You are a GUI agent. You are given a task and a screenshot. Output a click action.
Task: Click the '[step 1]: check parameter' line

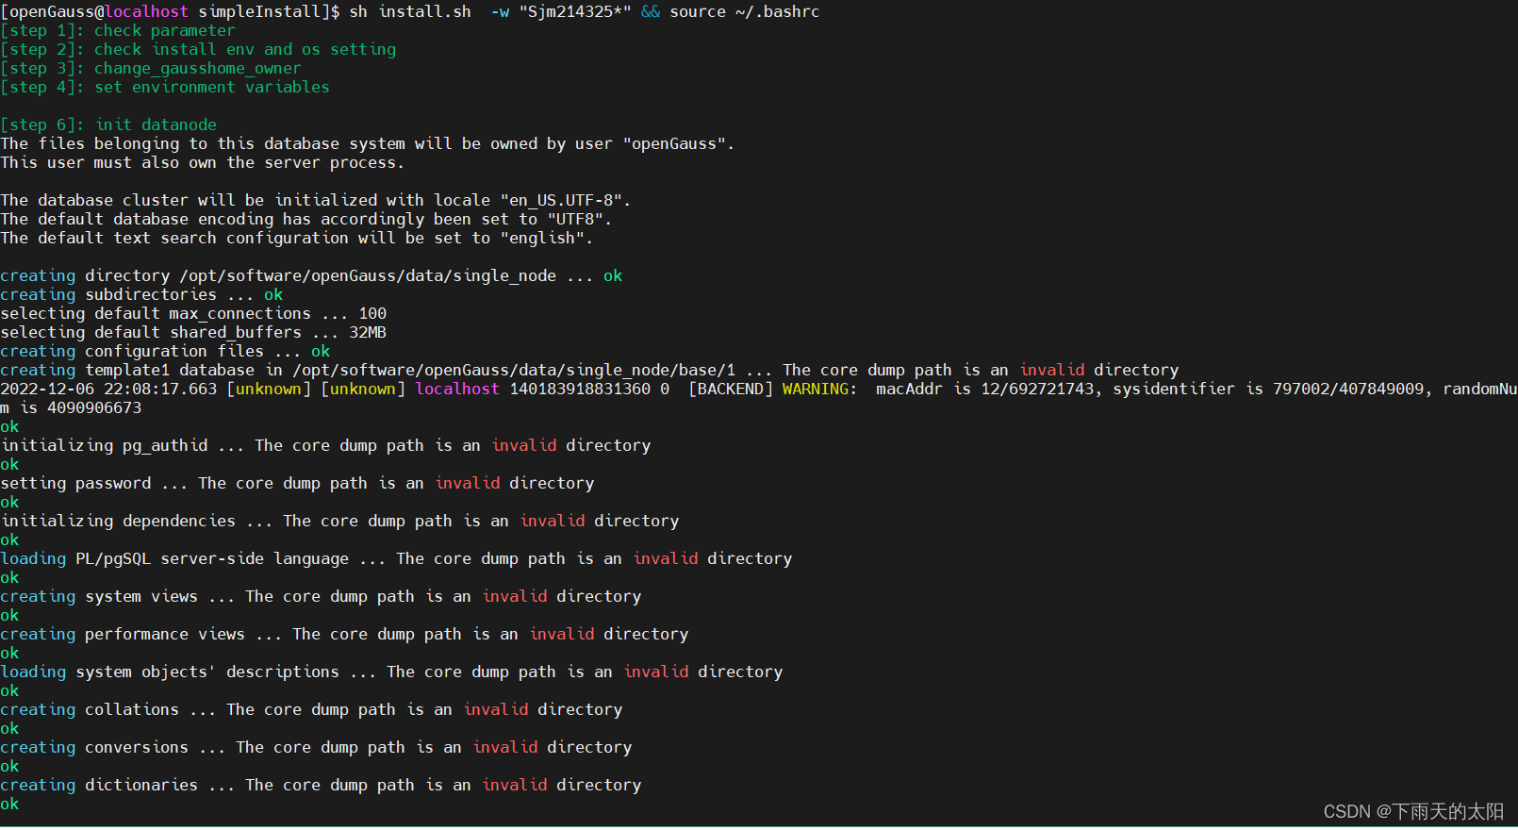click(118, 30)
